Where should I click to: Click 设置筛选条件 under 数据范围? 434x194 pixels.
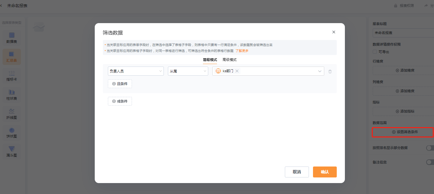click(403, 132)
